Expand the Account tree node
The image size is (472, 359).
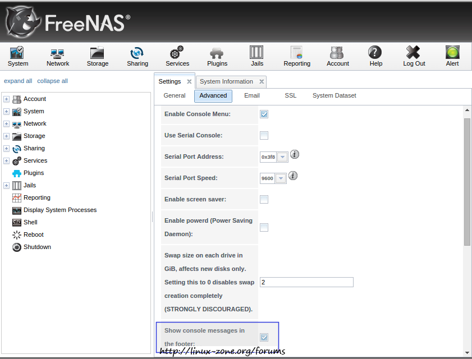pos(6,99)
